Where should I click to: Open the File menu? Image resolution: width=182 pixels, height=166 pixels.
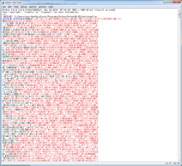pos(4,7)
